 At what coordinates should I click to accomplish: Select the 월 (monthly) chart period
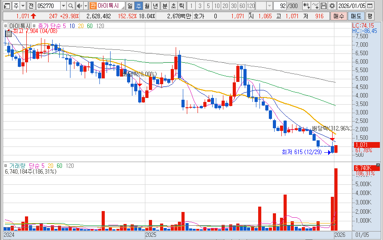147,6
